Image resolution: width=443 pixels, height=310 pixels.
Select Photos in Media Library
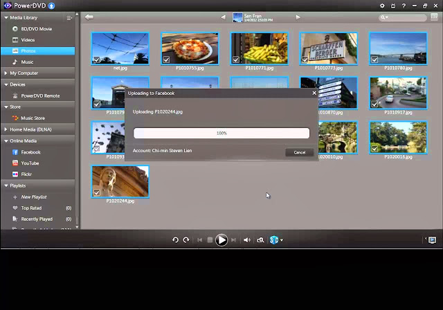tap(38, 51)
